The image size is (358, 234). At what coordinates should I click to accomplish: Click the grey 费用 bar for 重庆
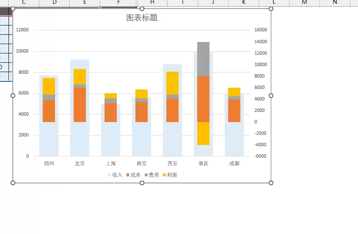pyautogui.click(x=203, y=59)
